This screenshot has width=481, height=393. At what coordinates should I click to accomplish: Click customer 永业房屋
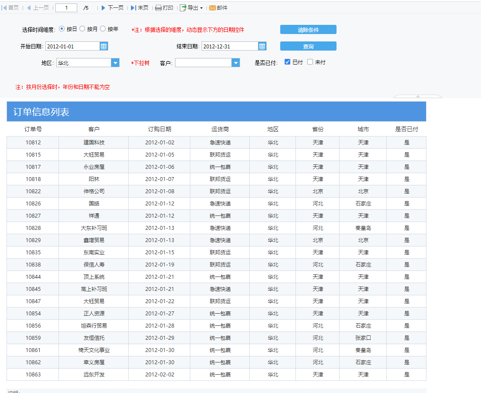click(94, 167)
